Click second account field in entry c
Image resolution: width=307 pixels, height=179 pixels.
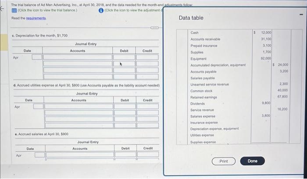pos(78,64)
